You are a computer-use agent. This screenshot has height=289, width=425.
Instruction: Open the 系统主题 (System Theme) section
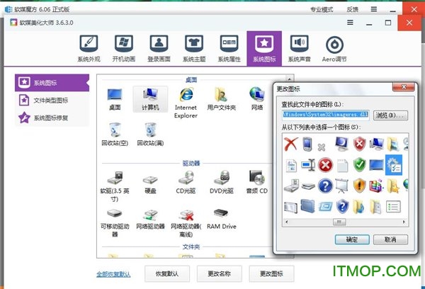click(193, 48)
